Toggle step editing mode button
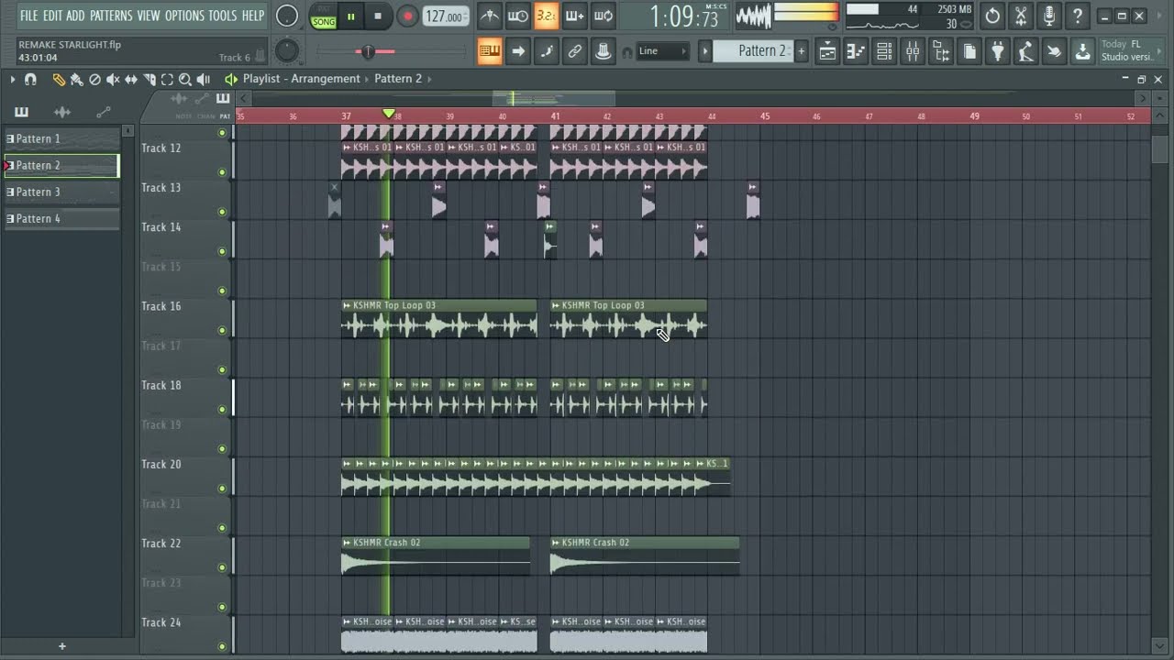The image size is (1174, 660). 547,51
